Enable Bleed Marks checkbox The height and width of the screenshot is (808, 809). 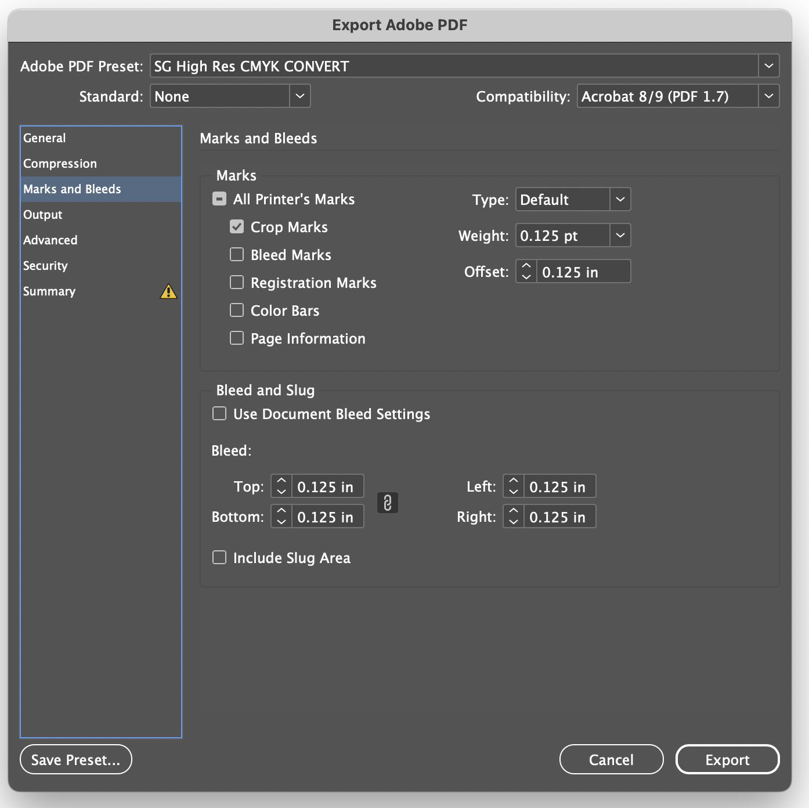(237, 255)
